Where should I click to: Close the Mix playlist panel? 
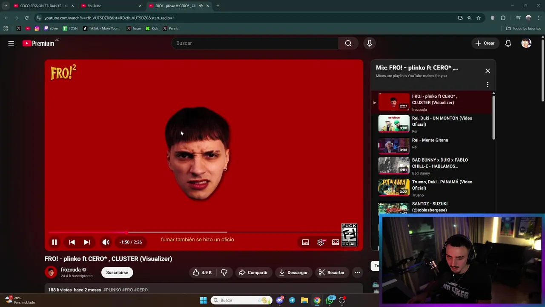click(x=488, y=71)
